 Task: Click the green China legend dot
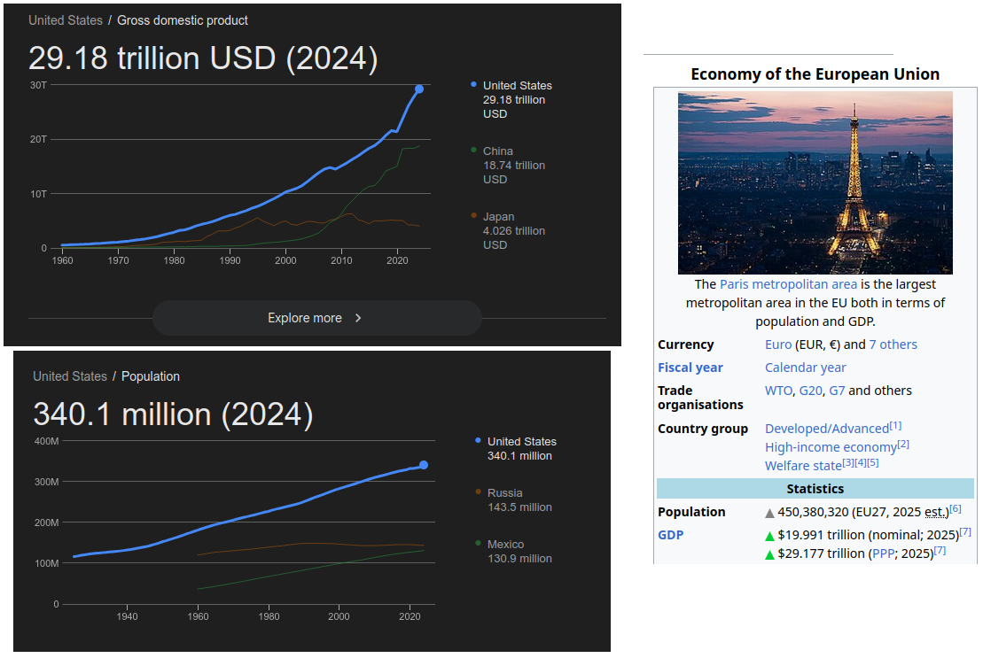473,150
